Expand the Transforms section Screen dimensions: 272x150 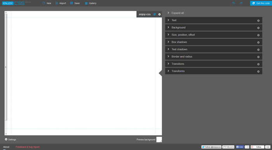coord(214,71)
